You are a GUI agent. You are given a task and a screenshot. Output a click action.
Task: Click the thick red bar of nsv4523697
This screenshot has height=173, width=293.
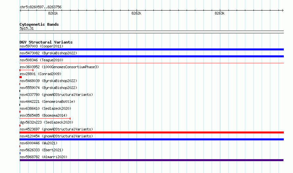151,132
